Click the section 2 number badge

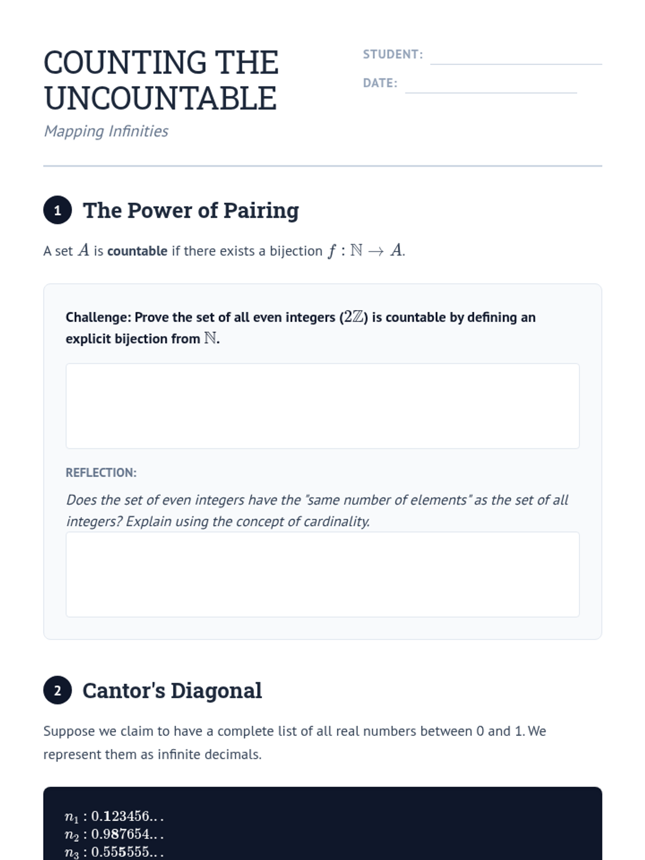click(x=58, y=690)
